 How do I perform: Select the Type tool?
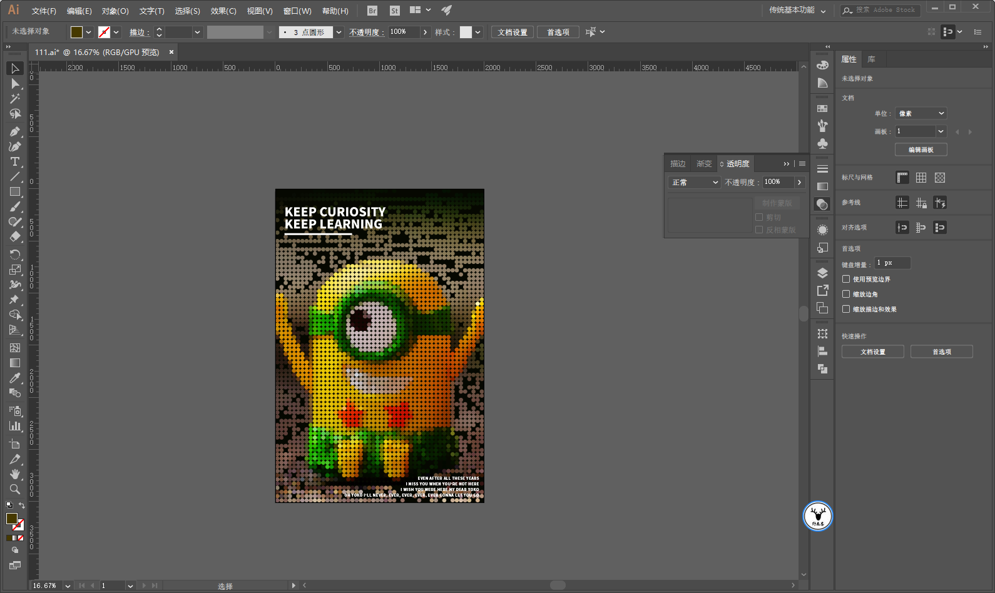tap(14, 161)
